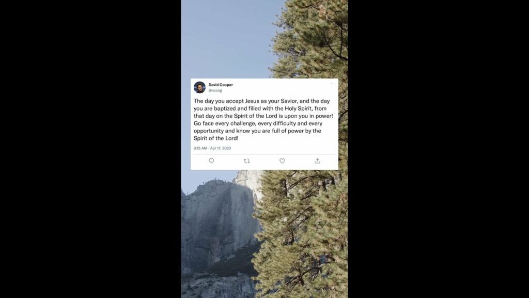Click the tweet line starting "The day you accept"
The image size is (529, 298).
(261, 101)
